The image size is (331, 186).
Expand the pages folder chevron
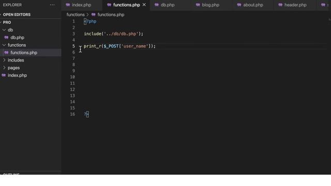pyautogui.click(x=4, y=68)
